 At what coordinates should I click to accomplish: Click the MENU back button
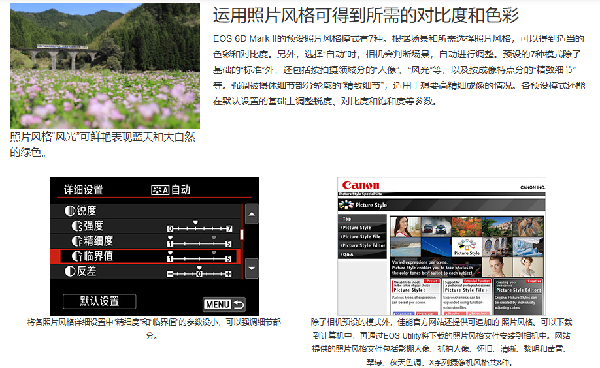coord(224,305)
